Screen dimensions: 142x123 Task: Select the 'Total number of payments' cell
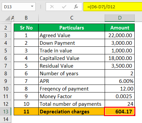pos(72,104)
